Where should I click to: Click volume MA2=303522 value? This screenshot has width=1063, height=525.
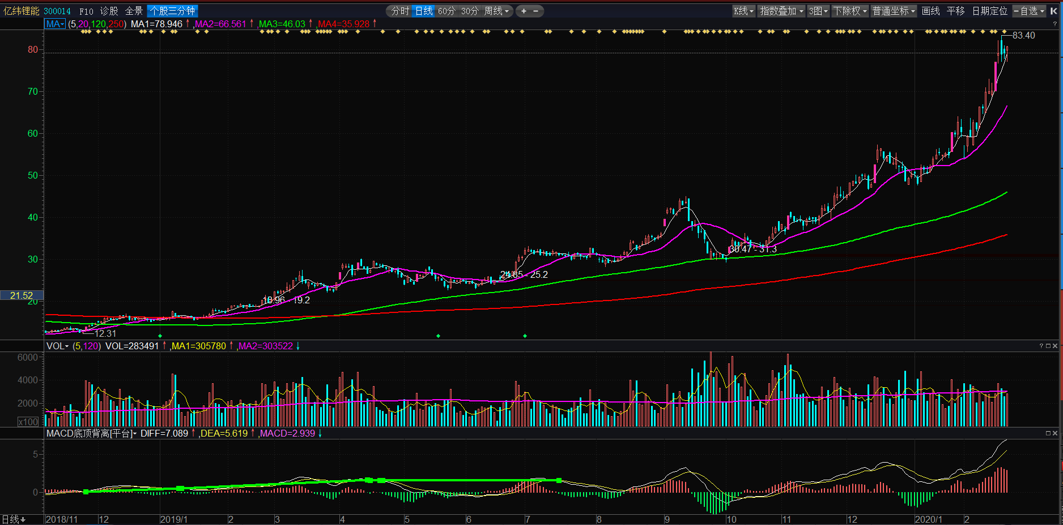tap(265, 346)
